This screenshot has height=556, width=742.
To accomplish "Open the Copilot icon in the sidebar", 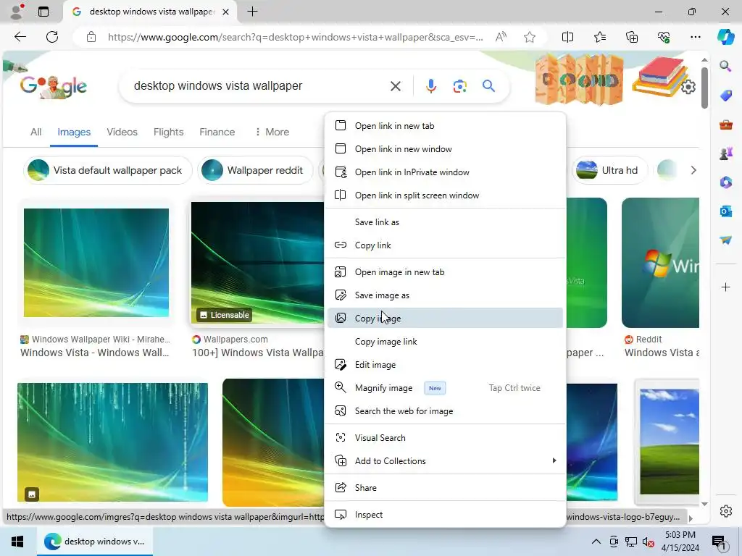I will [x=725, y=37].
